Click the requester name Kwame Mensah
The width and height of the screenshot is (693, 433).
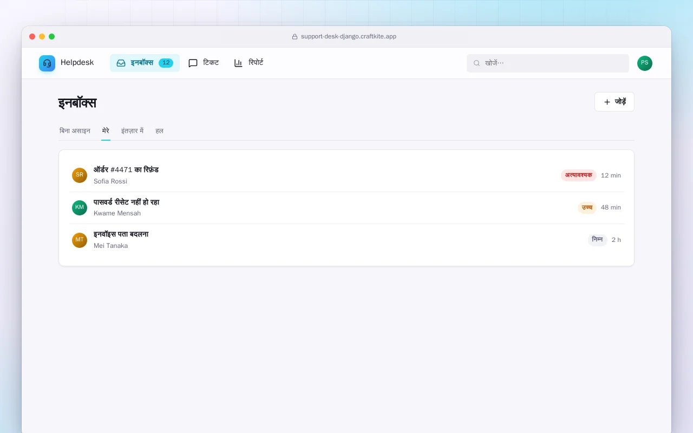tap(117, 213)
